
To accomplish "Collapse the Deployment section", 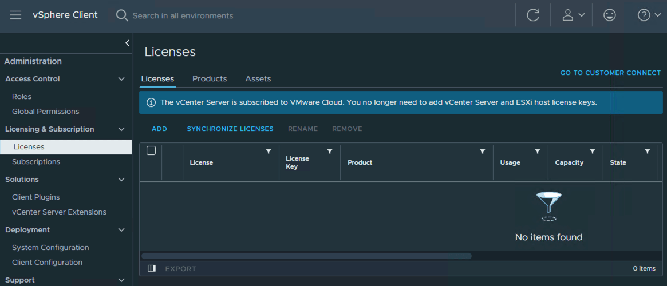I will tap(121, 230).
